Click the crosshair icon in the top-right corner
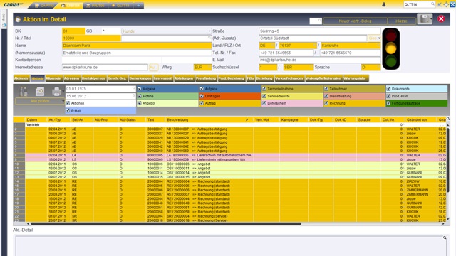The image size is (456, 256). click(446, 4)
